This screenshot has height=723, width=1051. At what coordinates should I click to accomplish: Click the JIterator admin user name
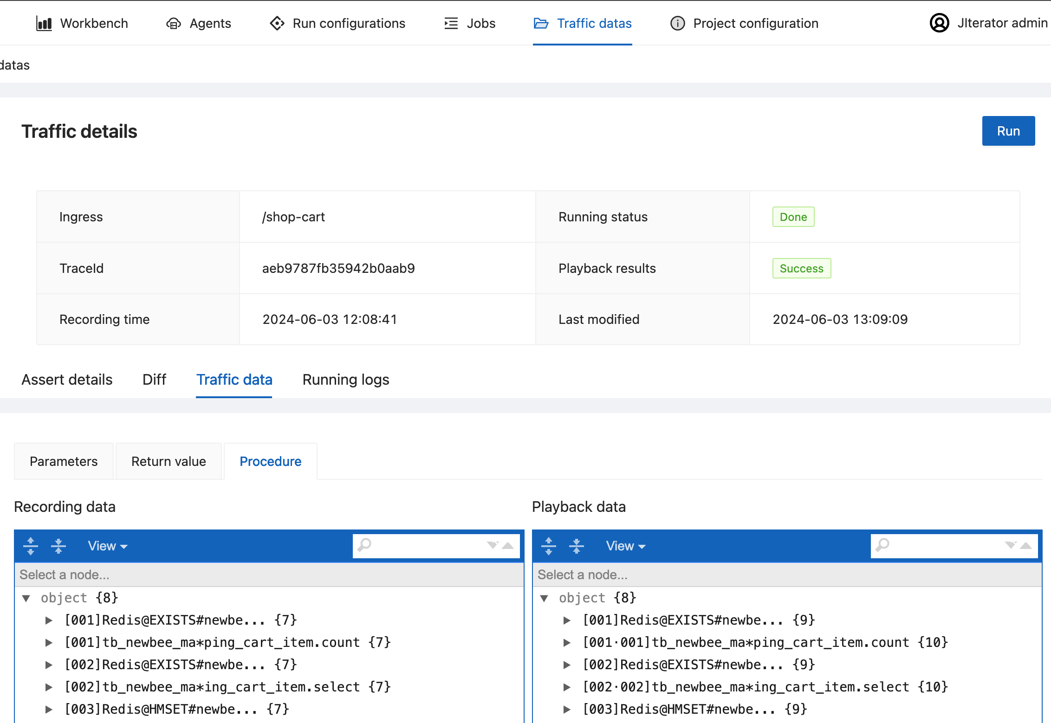(1003, 23)
